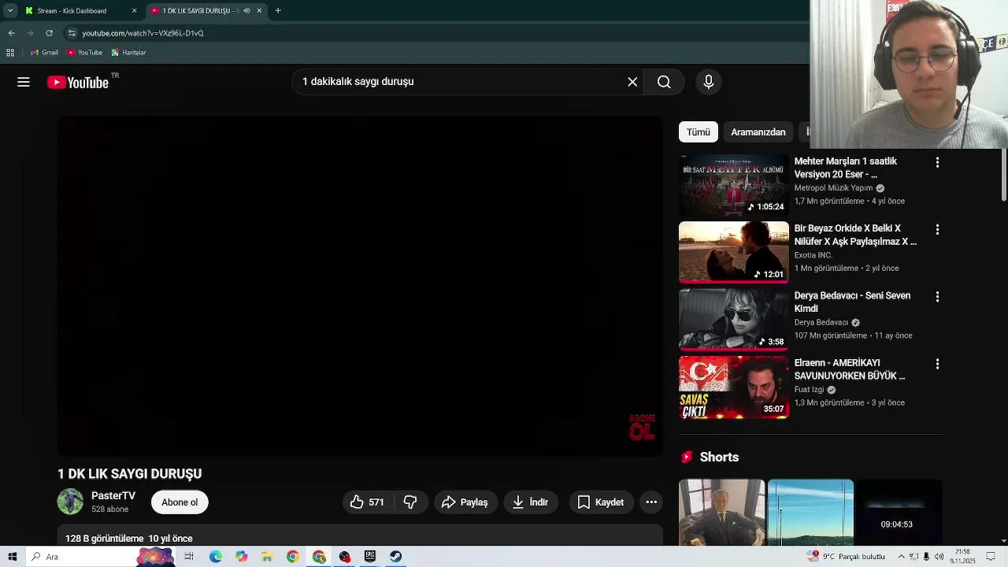Image resolution: width=1008 pixels, height=567 pixels.
Task: Select the Tümü filter chip
Action: coord(698,132)
